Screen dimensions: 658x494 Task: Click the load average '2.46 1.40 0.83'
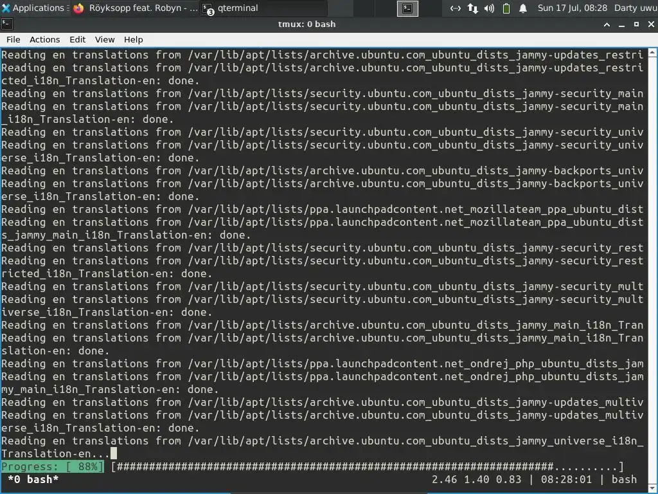click(x=476, y=479)
